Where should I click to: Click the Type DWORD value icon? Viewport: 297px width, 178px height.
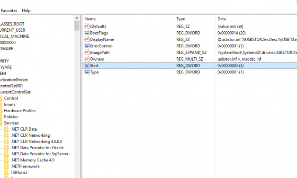87,72
